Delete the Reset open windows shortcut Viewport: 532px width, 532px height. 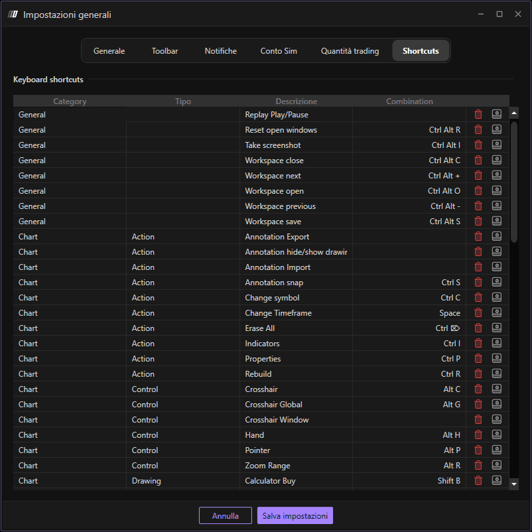pos(478,129)
